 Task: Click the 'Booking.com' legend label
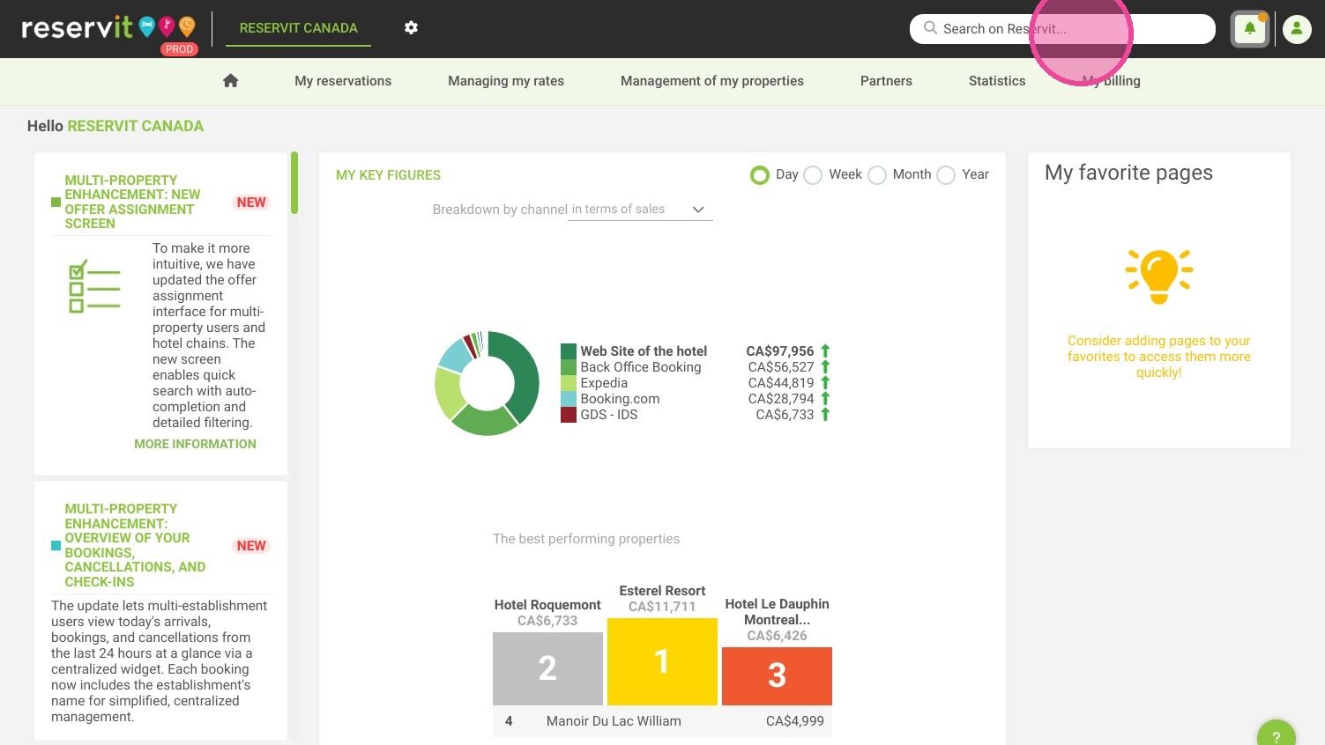[x=620, y=398]
